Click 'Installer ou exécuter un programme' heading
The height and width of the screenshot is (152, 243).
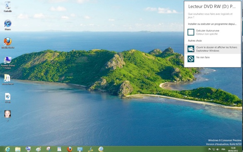coord(212,24)
